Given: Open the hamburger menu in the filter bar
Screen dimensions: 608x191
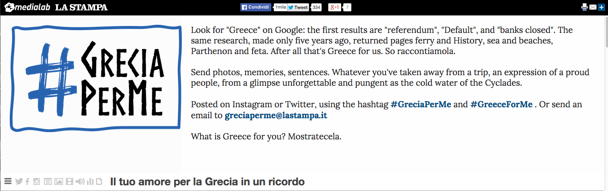Looking at the screenshot, I should tap(8, 181).
